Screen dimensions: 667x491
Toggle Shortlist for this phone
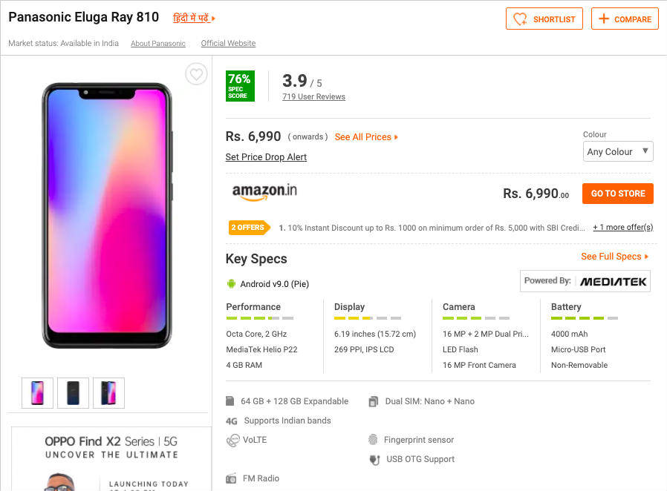pos(544,19)
